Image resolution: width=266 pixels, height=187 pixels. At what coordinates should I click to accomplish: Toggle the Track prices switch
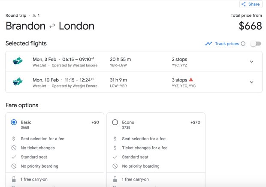256,44
